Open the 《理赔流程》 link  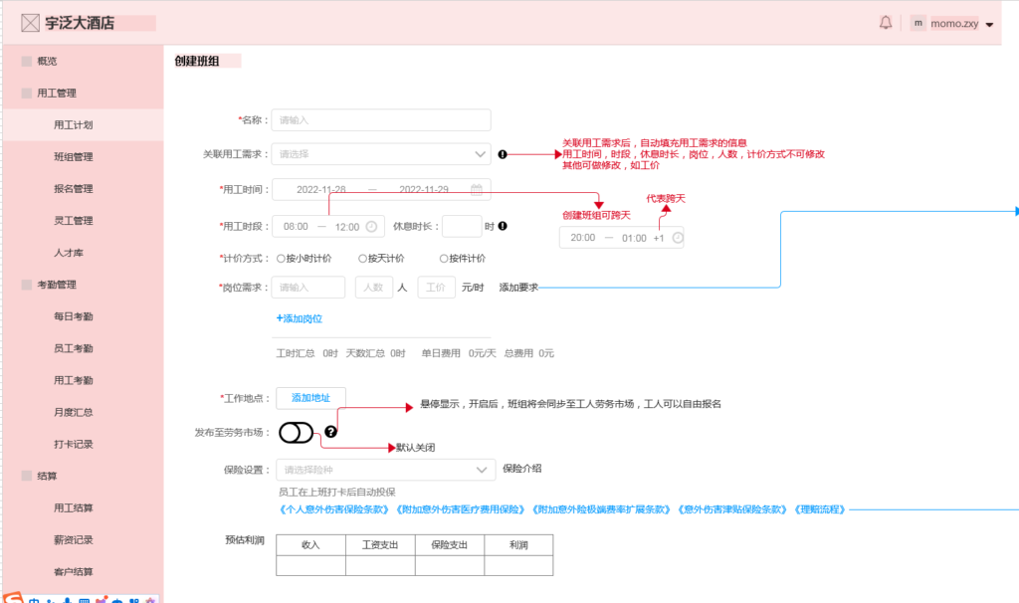(820, 509)
